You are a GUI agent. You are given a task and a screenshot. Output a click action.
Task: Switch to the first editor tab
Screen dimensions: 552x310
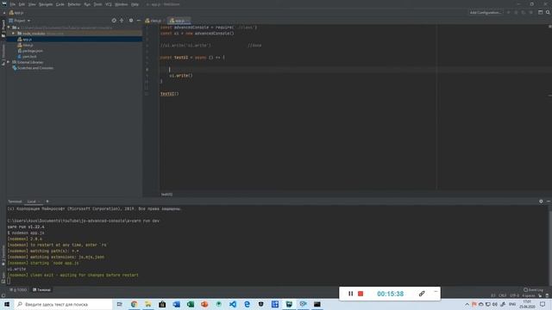click(154, 21)
